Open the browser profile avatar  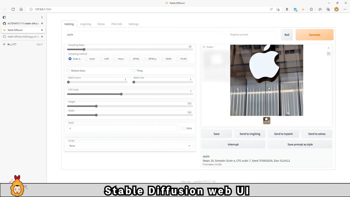pos(337,9)
